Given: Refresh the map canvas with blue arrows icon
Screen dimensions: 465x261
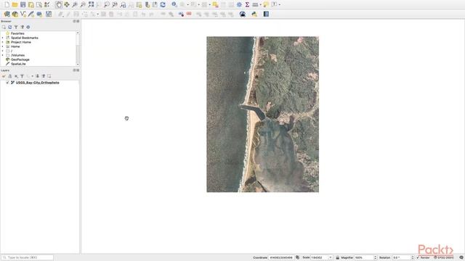Looking at the screenshot, I should (163, 5).
